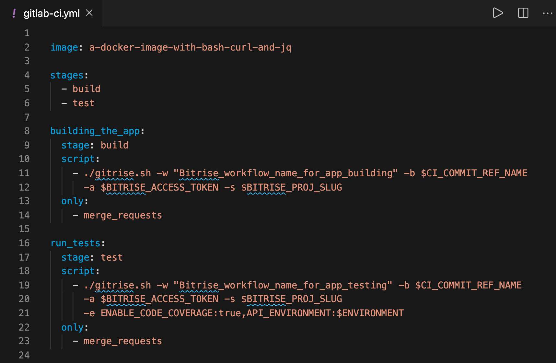556x363 pixels.
Task: Select the gitlab-ci.yml tab
Action: (51, 13)
